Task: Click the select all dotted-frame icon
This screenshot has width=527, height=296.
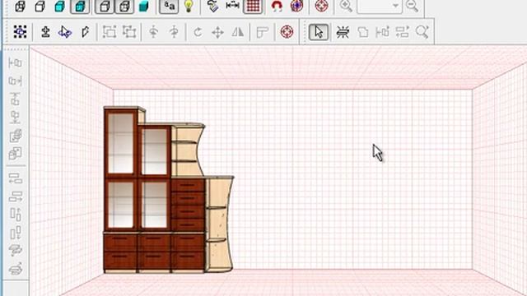Action: coord(20,32)
